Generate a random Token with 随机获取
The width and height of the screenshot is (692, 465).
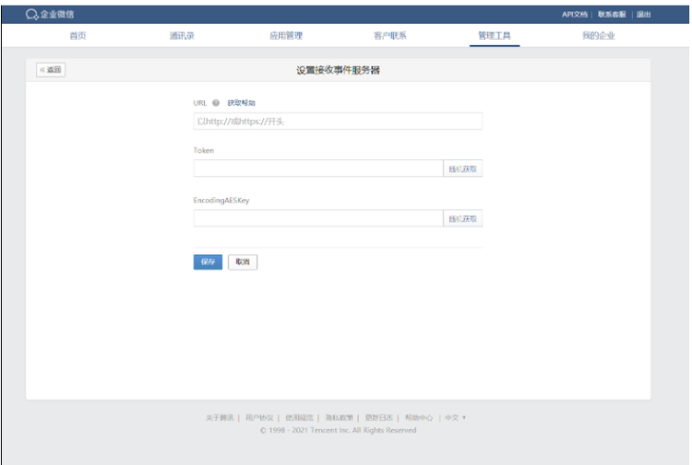[x=463, y=169]
